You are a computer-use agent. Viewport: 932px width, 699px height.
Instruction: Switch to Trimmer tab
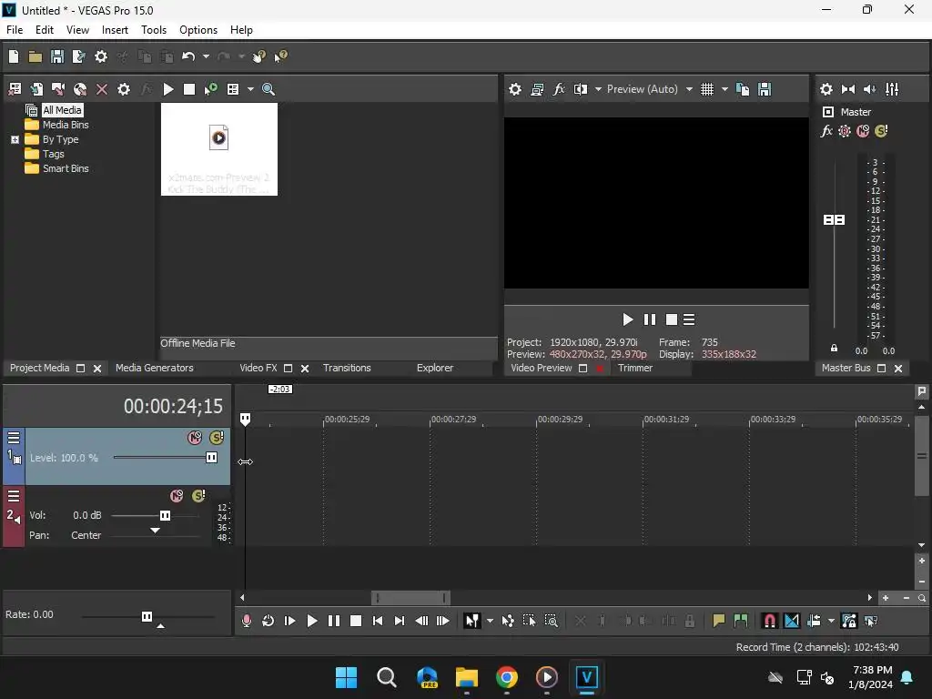click(x=635, y=368)
